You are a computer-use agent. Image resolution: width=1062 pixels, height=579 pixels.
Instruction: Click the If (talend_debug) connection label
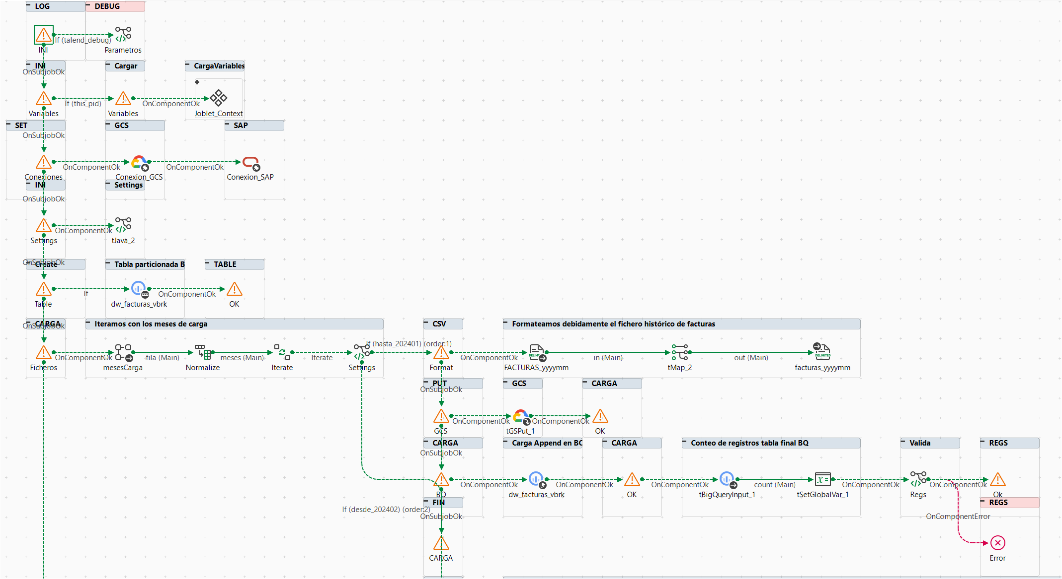(83, 40)
